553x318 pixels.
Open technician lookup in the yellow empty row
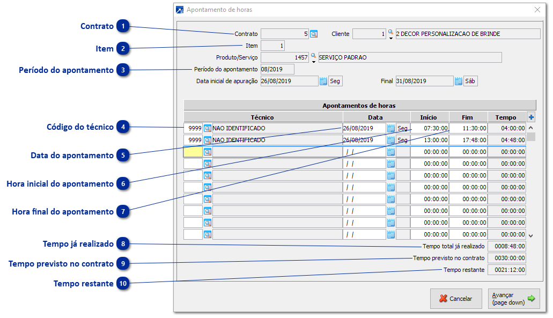pos(207,152)
